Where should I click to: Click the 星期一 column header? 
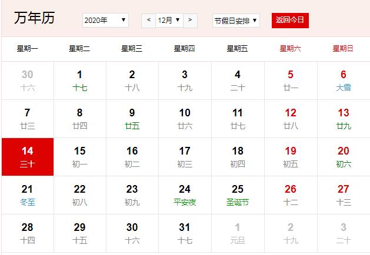click(x=28, y=49)
